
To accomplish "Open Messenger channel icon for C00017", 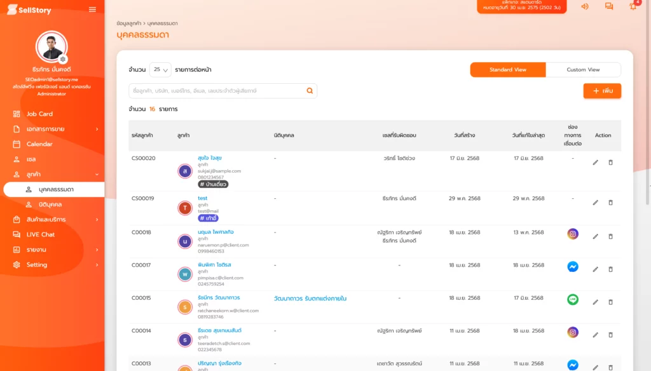I will tap(573, 266).
